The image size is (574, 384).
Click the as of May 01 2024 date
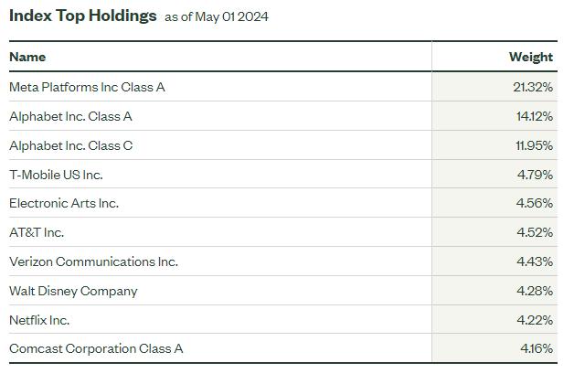(217, 17)
